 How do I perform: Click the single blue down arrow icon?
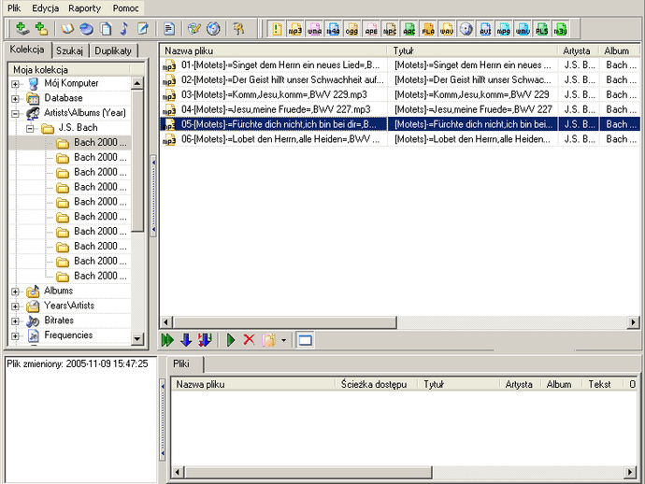pyautogui.click(x=186, y=340)
